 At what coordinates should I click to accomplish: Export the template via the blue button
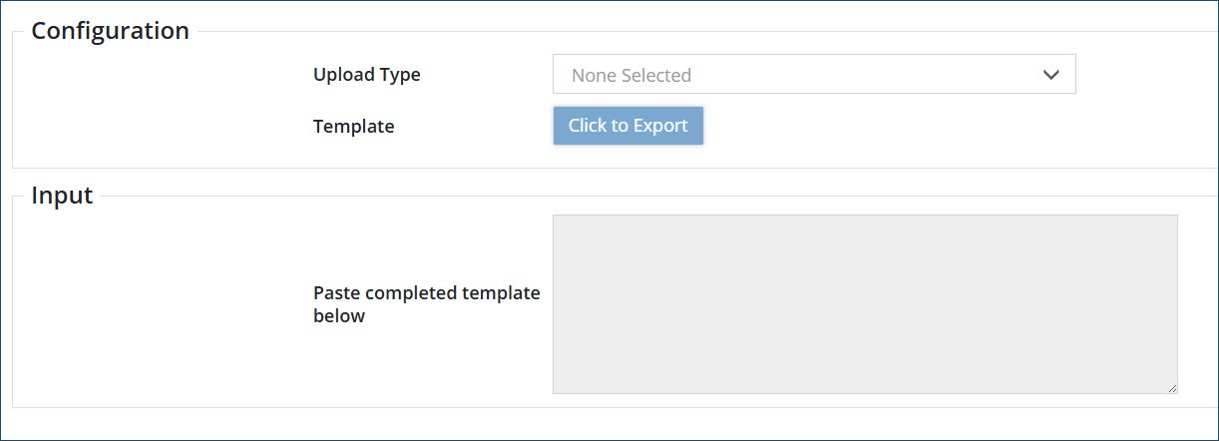pos(627,126)
